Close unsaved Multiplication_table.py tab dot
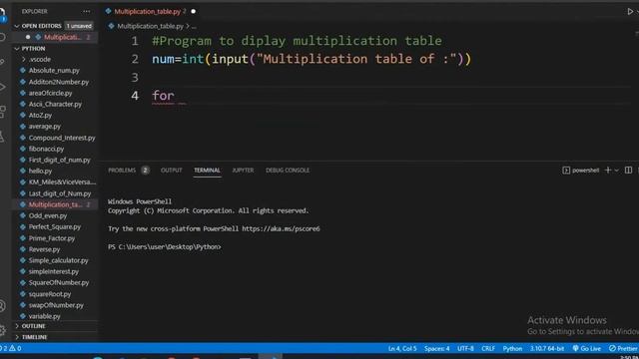 [193, 11]
